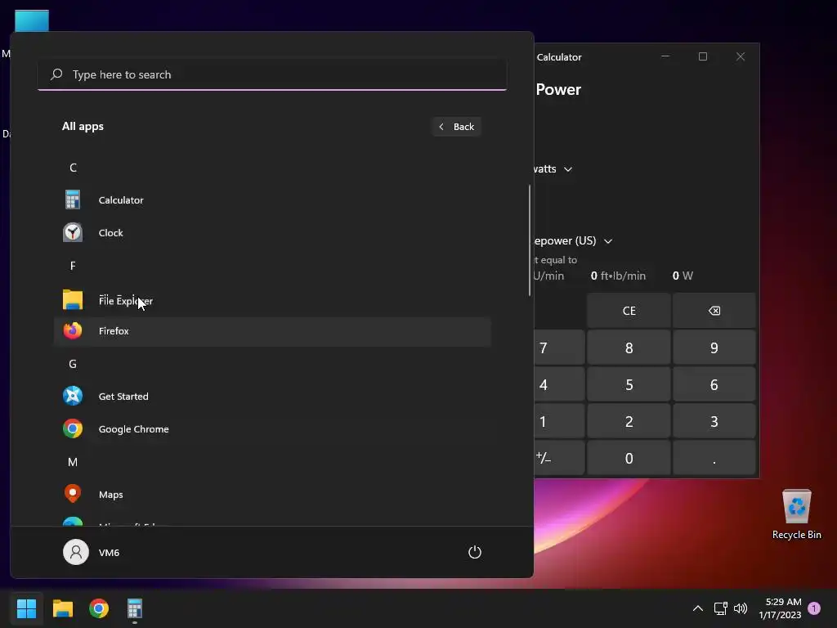
Task: Click digit 9 in Calculator keypad
Action: coord(714,348)
